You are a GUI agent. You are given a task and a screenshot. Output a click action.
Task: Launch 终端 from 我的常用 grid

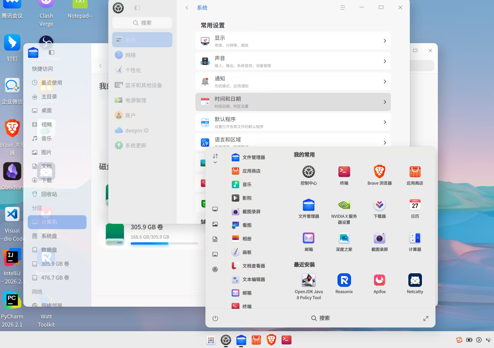[344, 175]
